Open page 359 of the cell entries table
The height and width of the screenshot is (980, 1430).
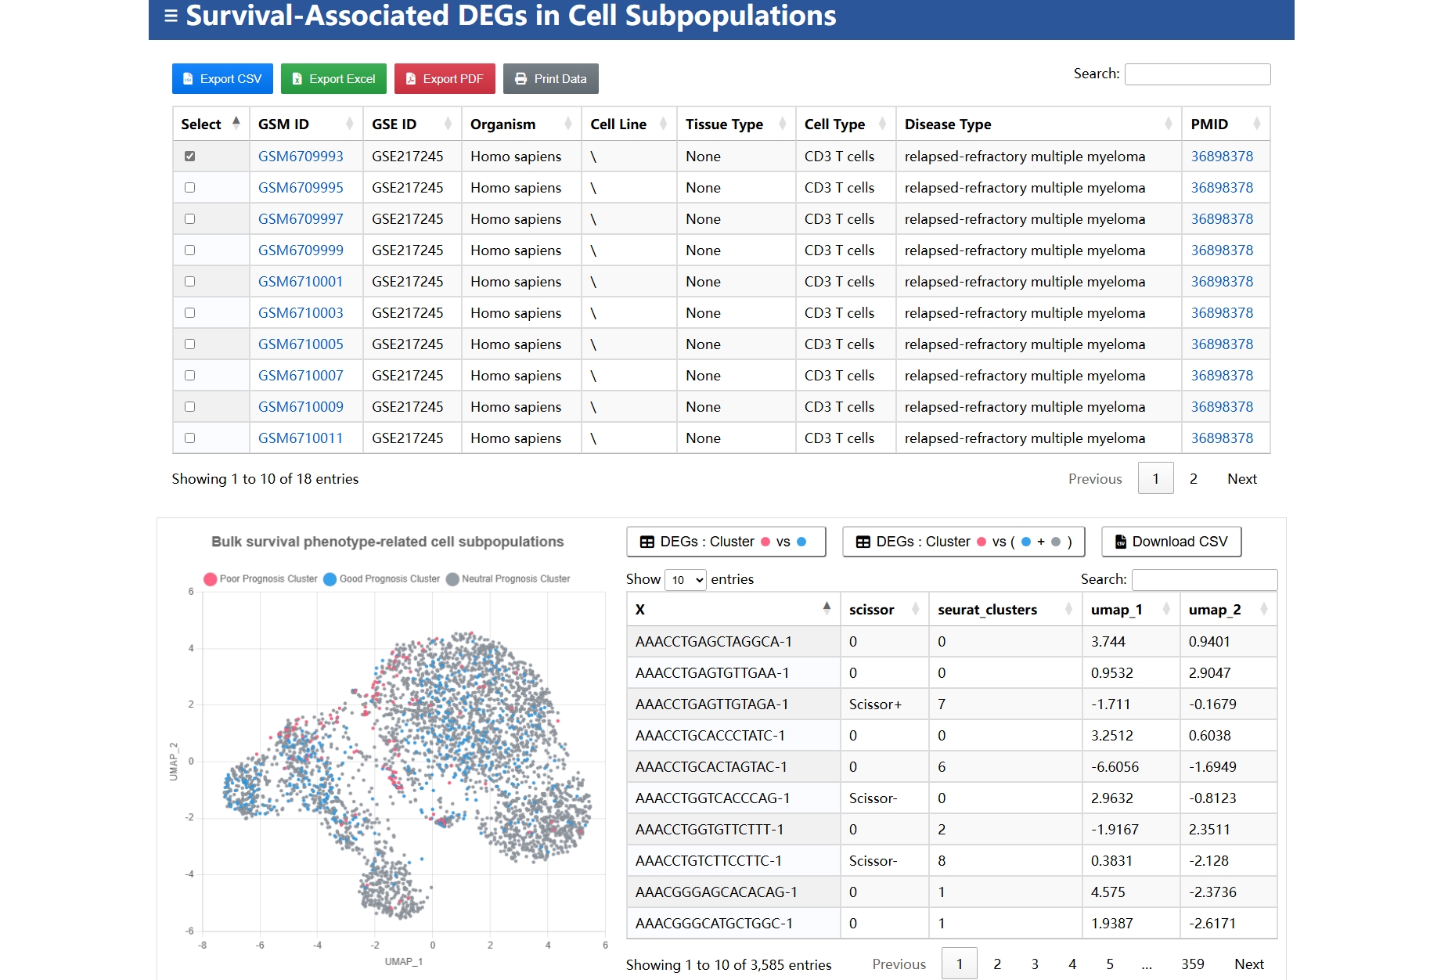pos(1192,964)
